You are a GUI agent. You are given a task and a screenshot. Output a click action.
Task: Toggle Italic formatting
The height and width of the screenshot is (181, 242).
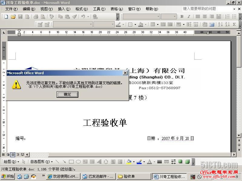(x=189, y=17)
